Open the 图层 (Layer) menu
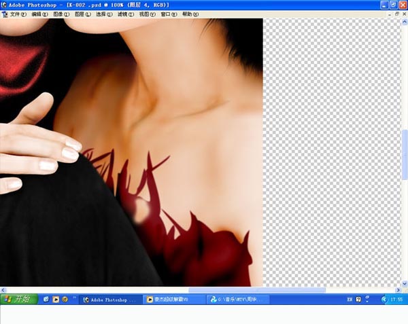Image resolution: width=408 pixels, height=324 pixels. click(83, 14)
